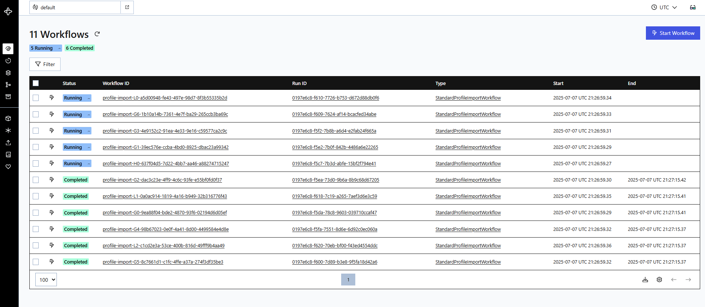Open Schedules from the sidebar clock icon

(x=8, y=61)
